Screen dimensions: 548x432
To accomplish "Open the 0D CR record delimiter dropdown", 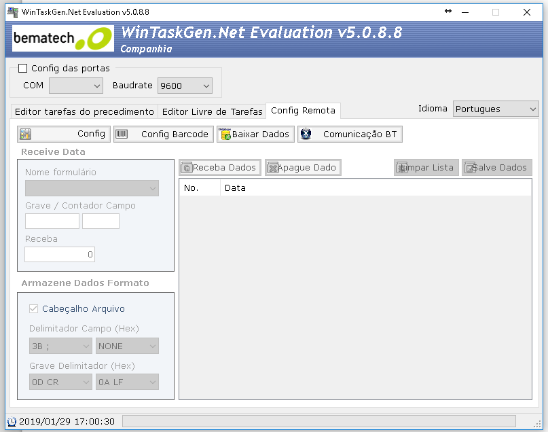I will point(60,382).
